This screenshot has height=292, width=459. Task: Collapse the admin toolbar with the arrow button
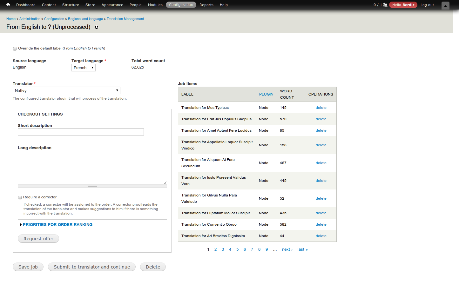pos(445,5)
